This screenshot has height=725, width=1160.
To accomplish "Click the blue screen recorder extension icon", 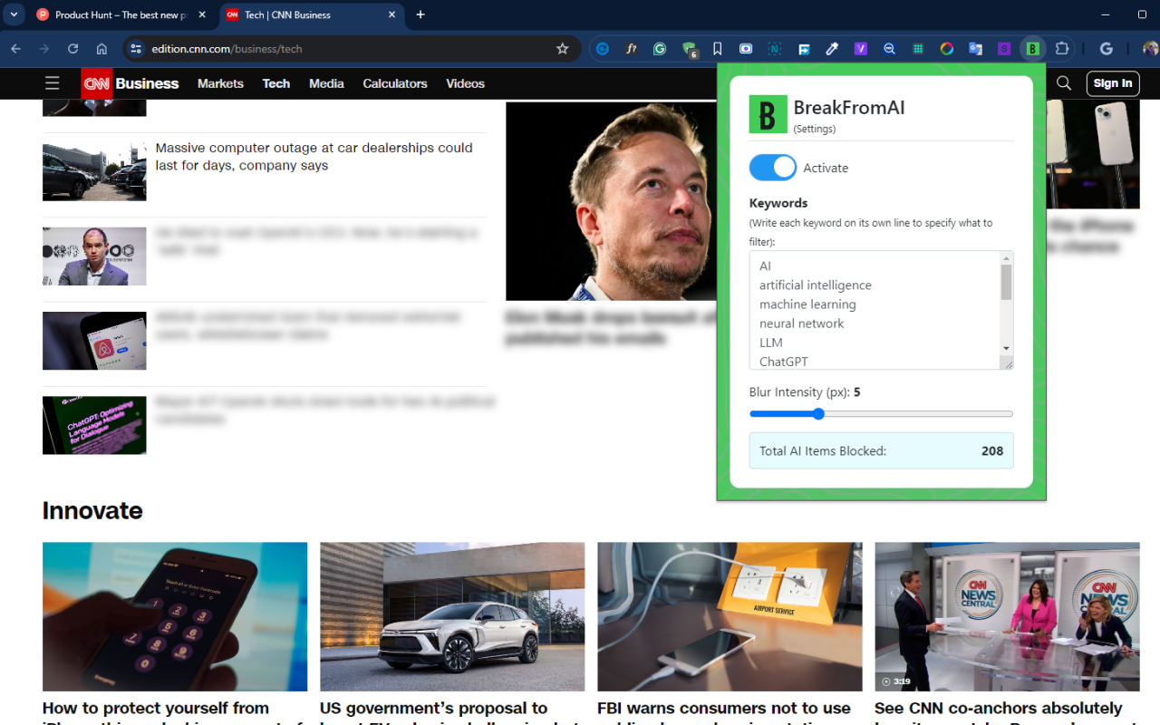I will [x=746, y=49].
